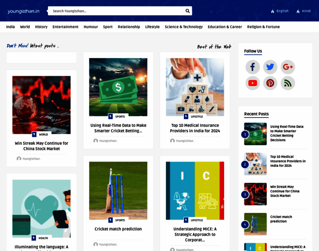This screenshot has width=319, height=251.
Task: Click the search magnifier icon
Action: point(187,11)
